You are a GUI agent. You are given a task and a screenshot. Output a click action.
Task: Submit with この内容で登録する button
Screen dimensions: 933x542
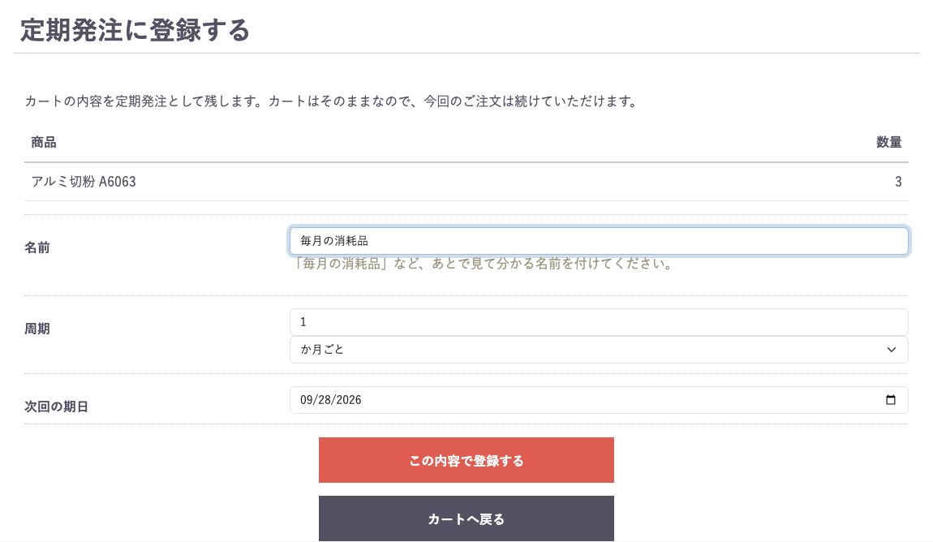tap(466, 461)
